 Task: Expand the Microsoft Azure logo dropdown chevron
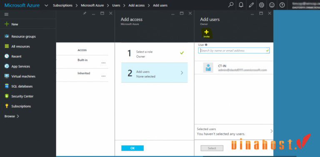[x=46, y=5]
